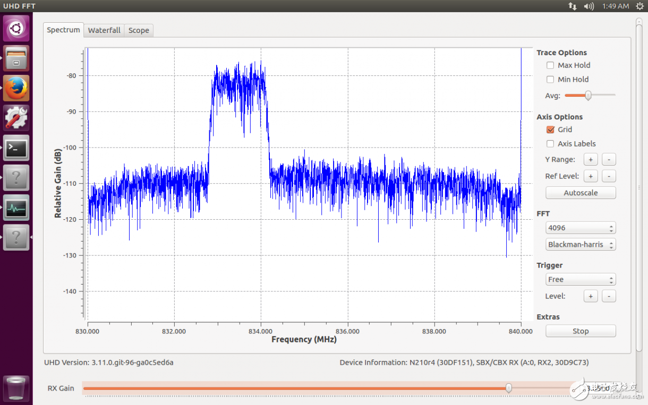Image resolution: width=648 pixels, height=405 pixels.
Task: Click the Stop button under Extras
Action: [x=581, y=331]
